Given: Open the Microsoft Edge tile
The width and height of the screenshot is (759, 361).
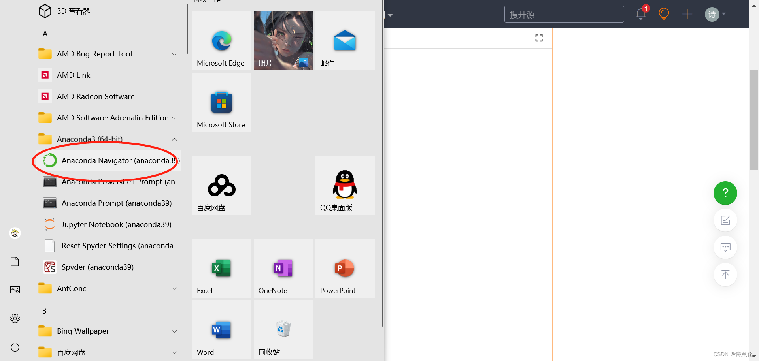Looking at the screenshot, I should pyautogui.click(x=221, y=41).
